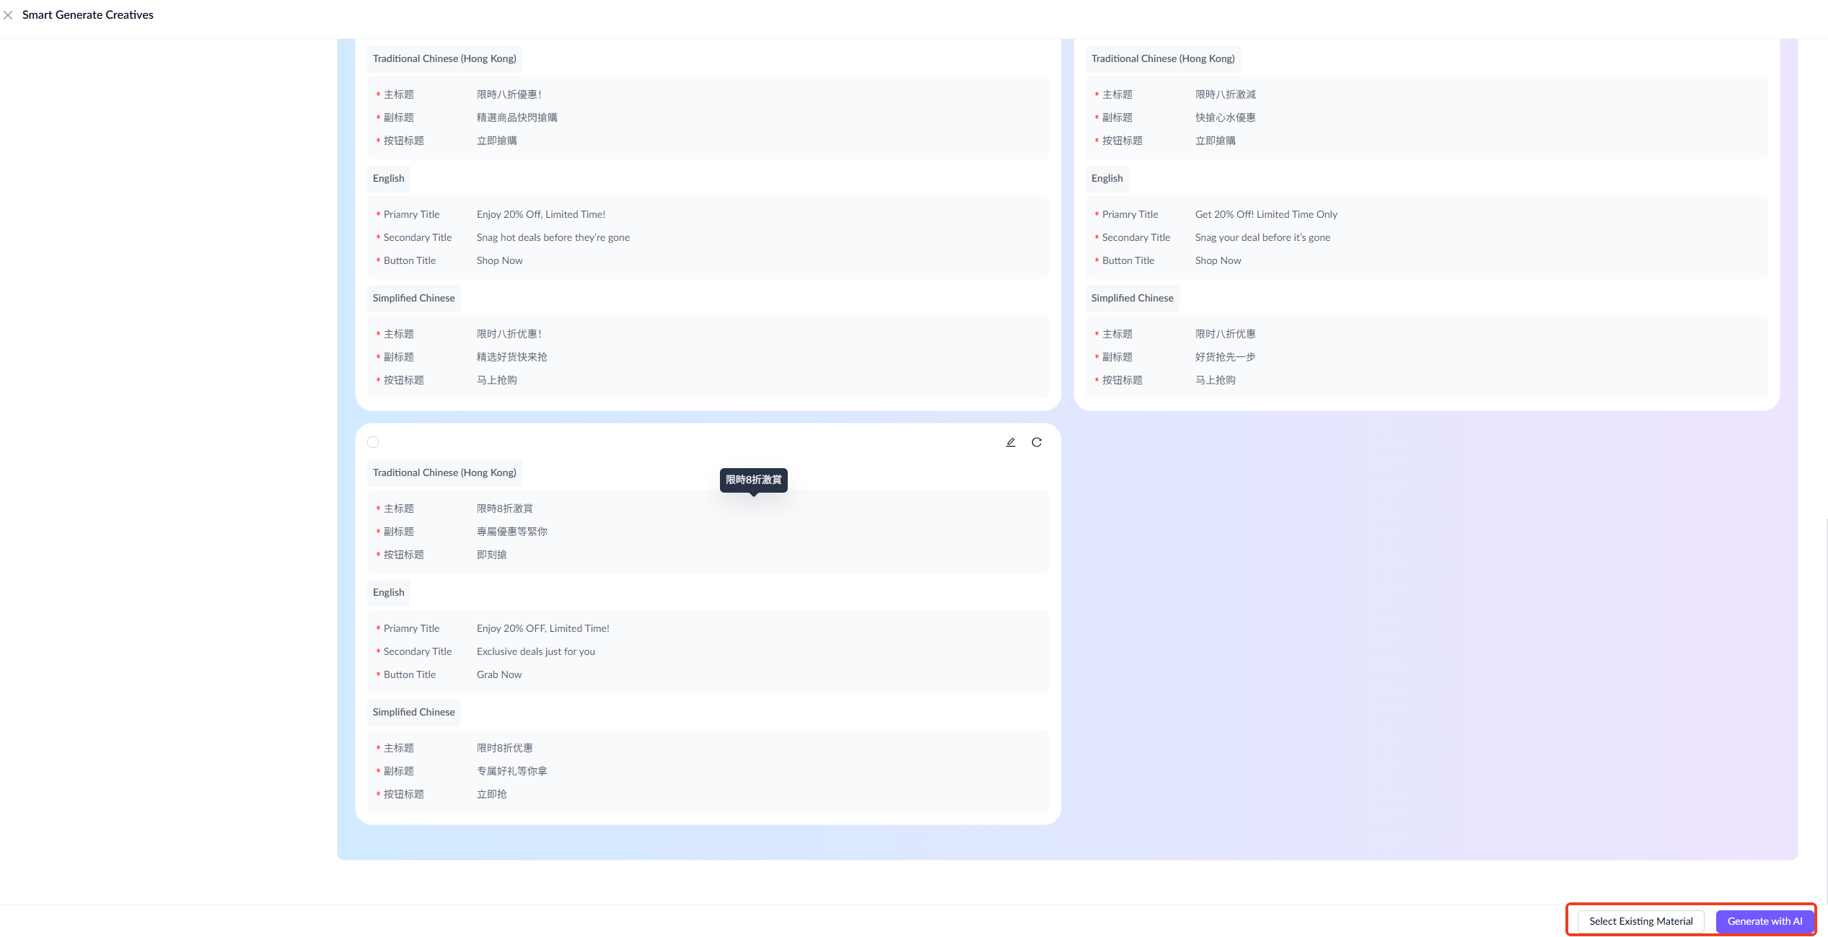Select Simplified Chinese tag in bottom card
Image resolution: width=1828 pixels, height=937 pixels.
[x=413, y=712]
